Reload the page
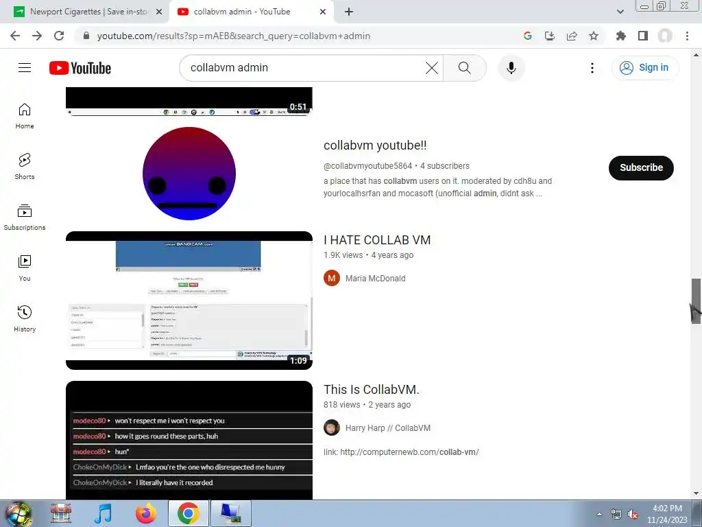Screen dimensions: 702x527 pos(59,36)
